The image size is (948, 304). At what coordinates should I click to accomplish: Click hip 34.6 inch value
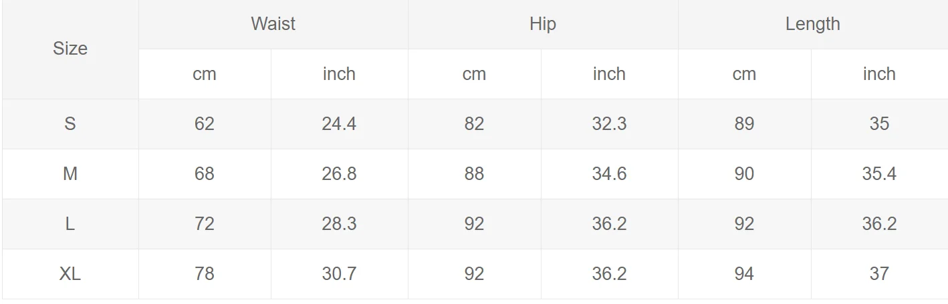tap(610, 174)
